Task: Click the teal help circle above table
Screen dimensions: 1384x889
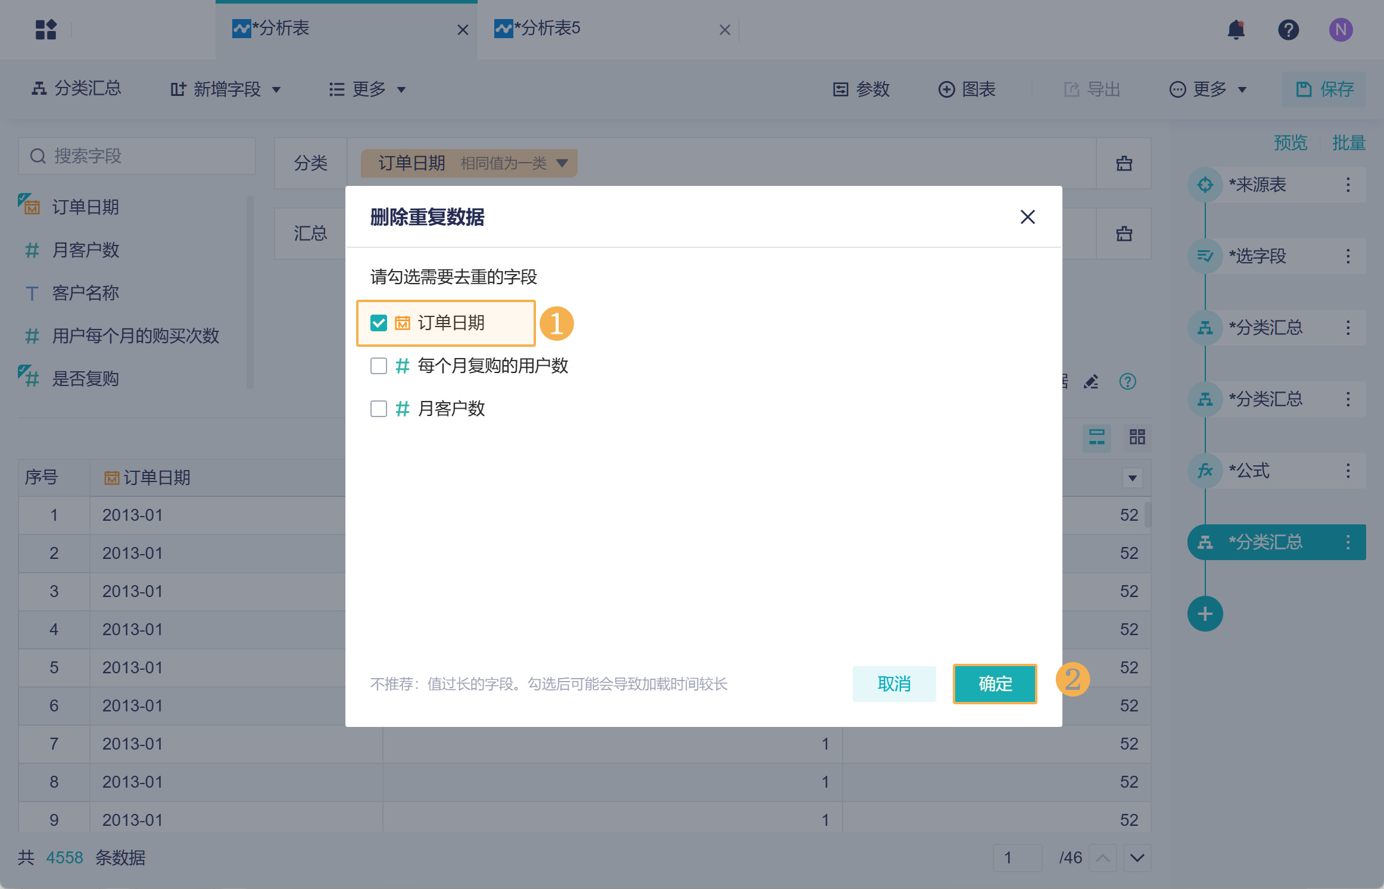Action: click(x=1128, y=381)
